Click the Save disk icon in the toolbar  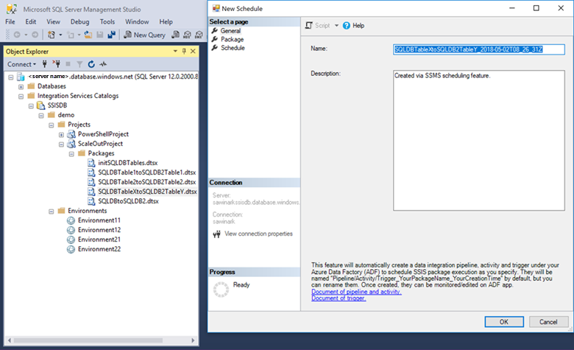click(x=100, y=35)
